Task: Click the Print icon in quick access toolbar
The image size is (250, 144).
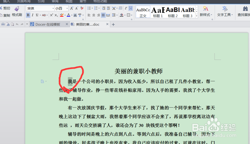Action: (x=2, y=24)
